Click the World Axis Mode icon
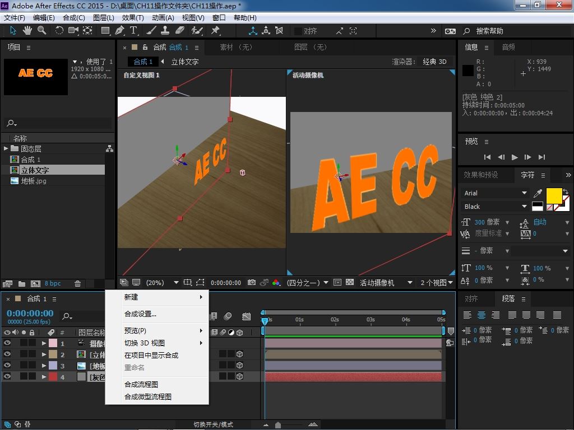Viewport: 574px width, 430px height. click(266, 31)
